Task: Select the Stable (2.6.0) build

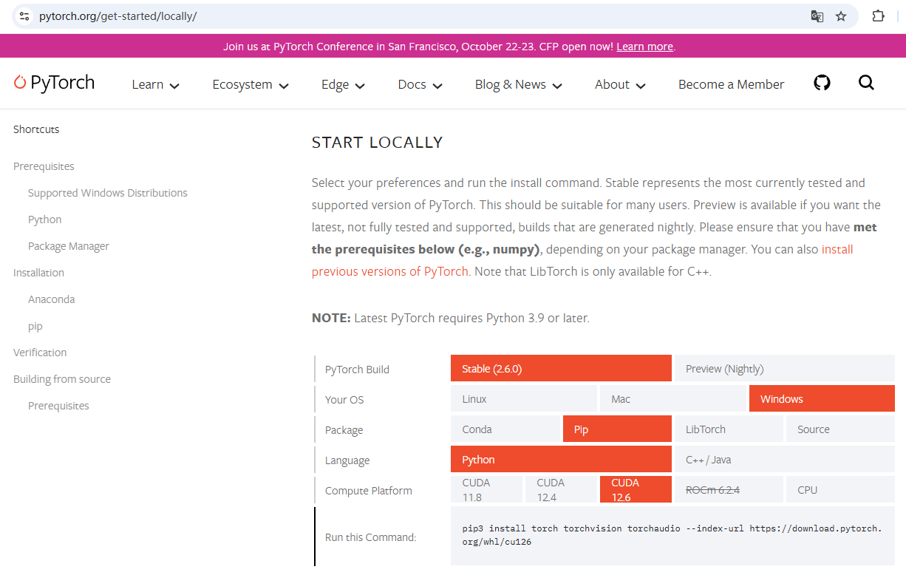Action: [x=561, y=368]
